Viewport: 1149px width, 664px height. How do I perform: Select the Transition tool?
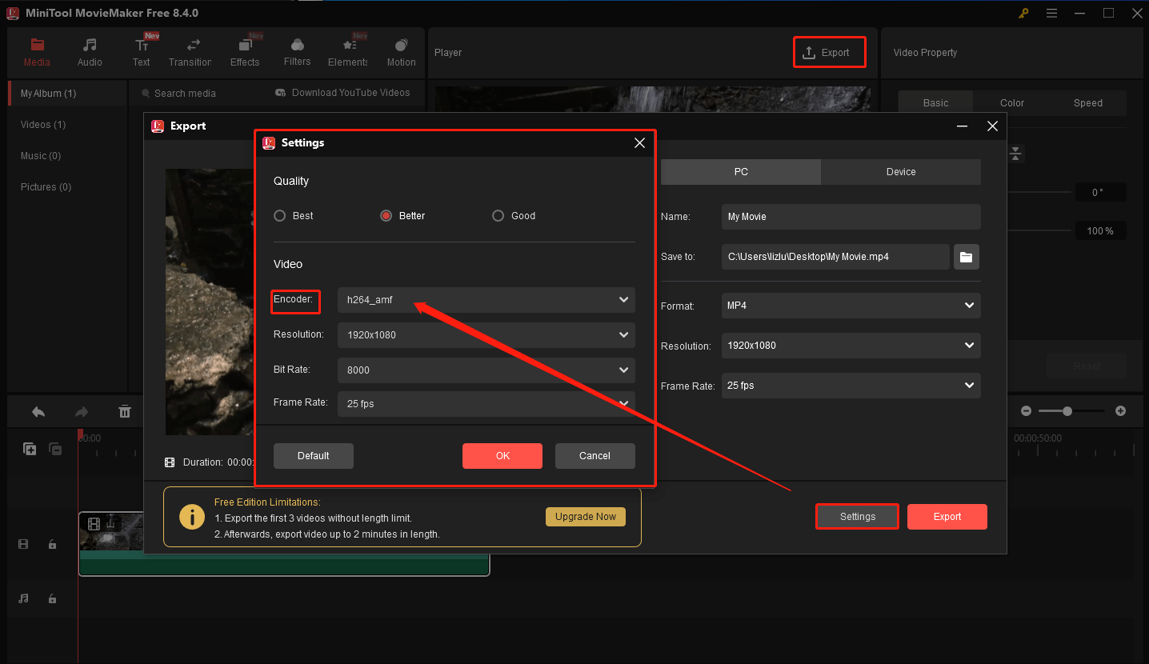190,51
